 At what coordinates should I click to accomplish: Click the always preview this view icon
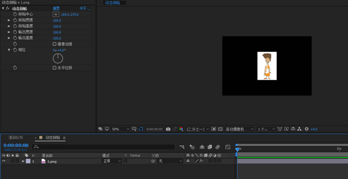pos(100,129)
